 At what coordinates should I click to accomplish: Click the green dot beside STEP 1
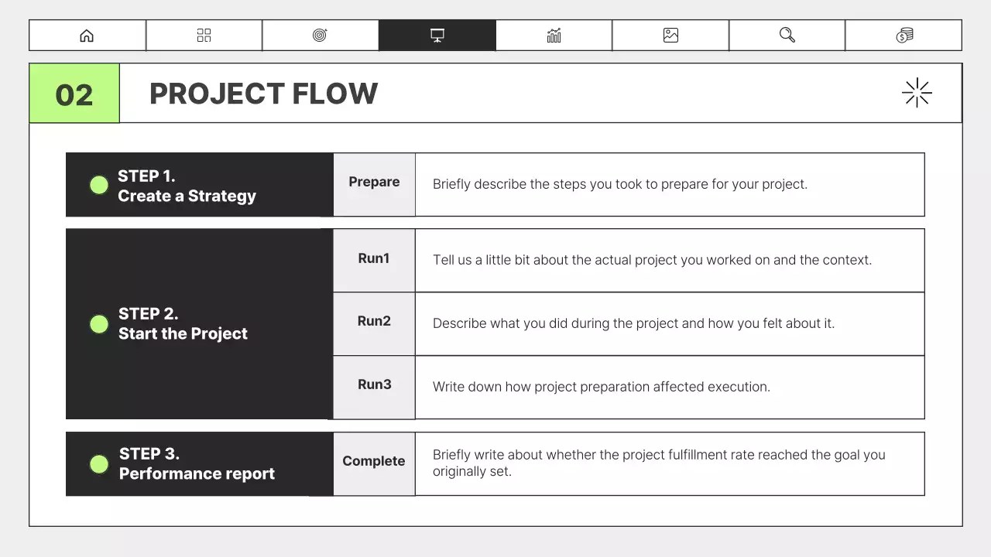point(99,185)
